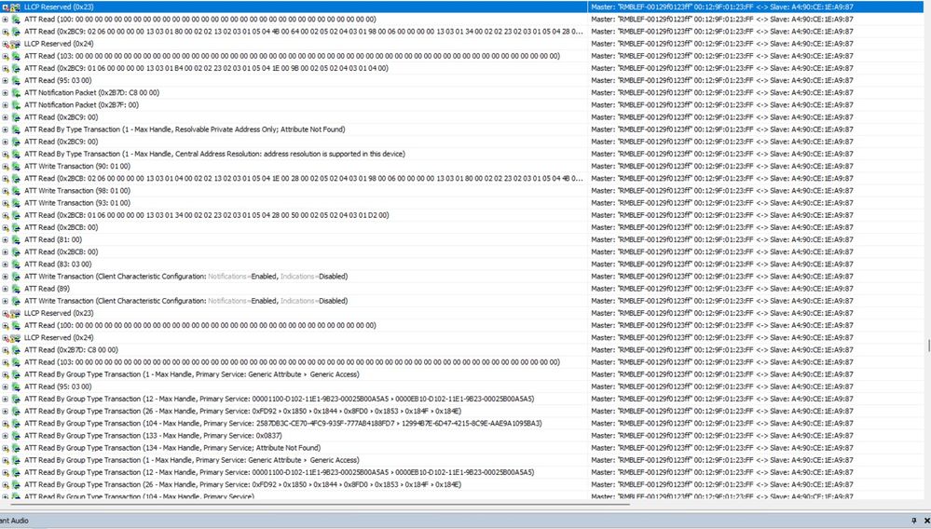
Task: Expand ATT Read (89) row
Action: pyautogui.click(x=6, y=289)
